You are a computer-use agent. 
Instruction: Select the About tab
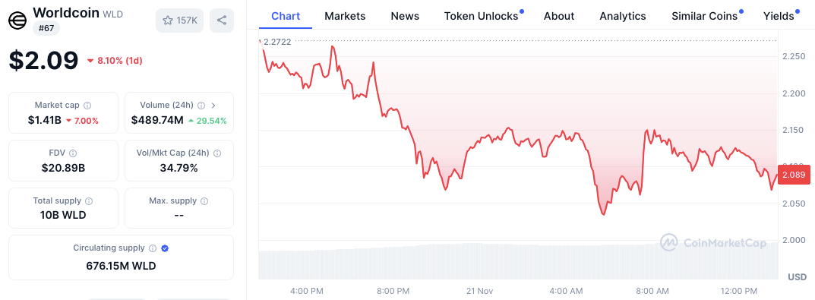559,16
